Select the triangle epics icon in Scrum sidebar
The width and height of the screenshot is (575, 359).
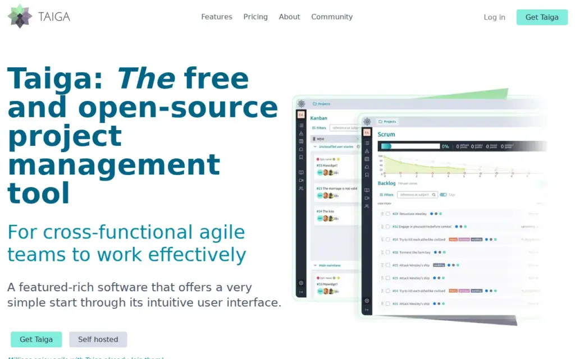coord(367,151)
